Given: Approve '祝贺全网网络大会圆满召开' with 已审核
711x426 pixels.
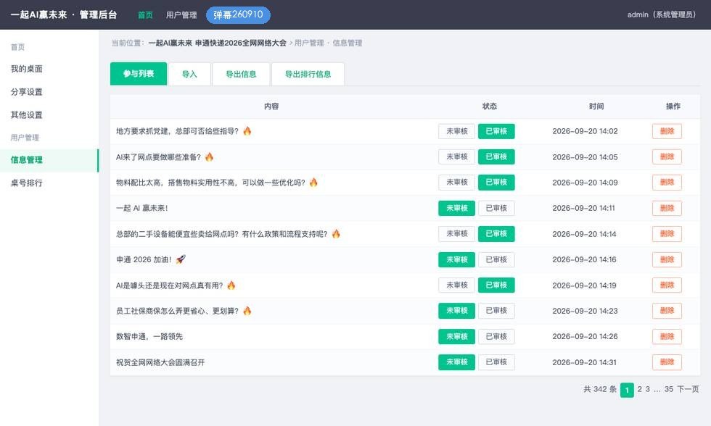Looking at the screenshot, I should (x=496, y=362).
